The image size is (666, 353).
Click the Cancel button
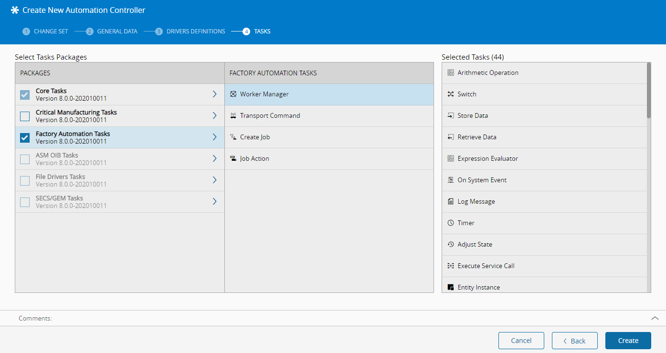[x=521, y=341]
